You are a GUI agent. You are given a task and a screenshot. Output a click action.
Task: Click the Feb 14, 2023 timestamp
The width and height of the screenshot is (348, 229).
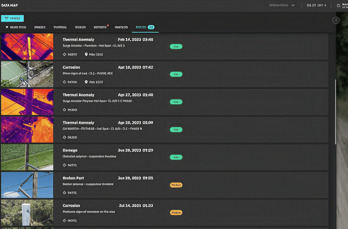(135, 40)
